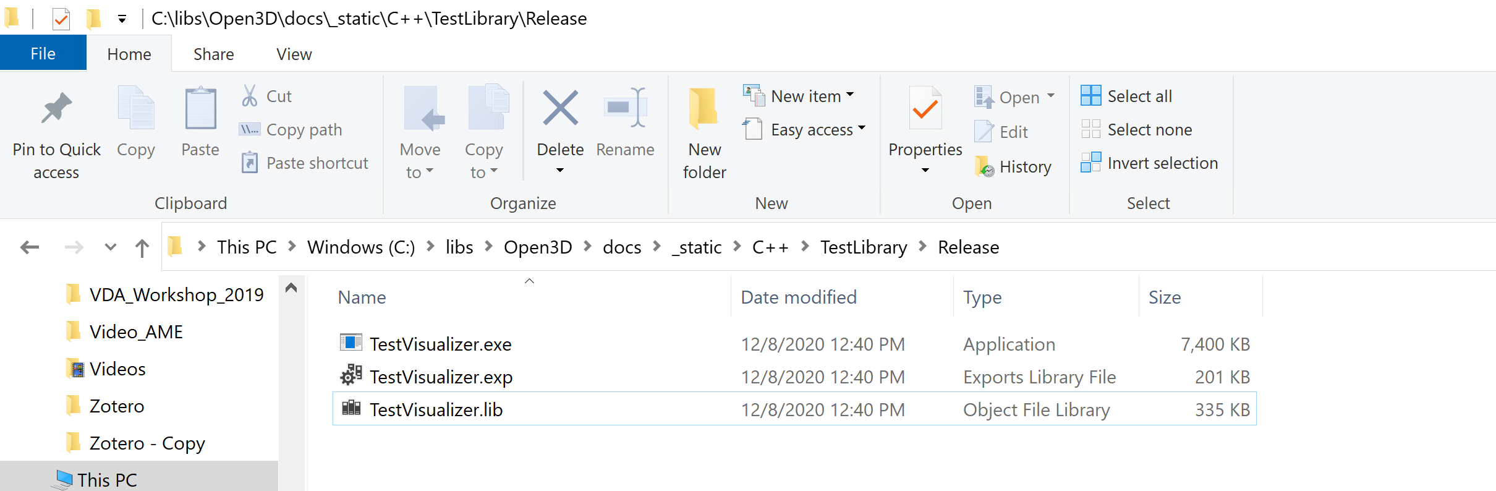Select all files in the folder
The height and width of the screenshot is (491, 1496).
coord(1126,96)
